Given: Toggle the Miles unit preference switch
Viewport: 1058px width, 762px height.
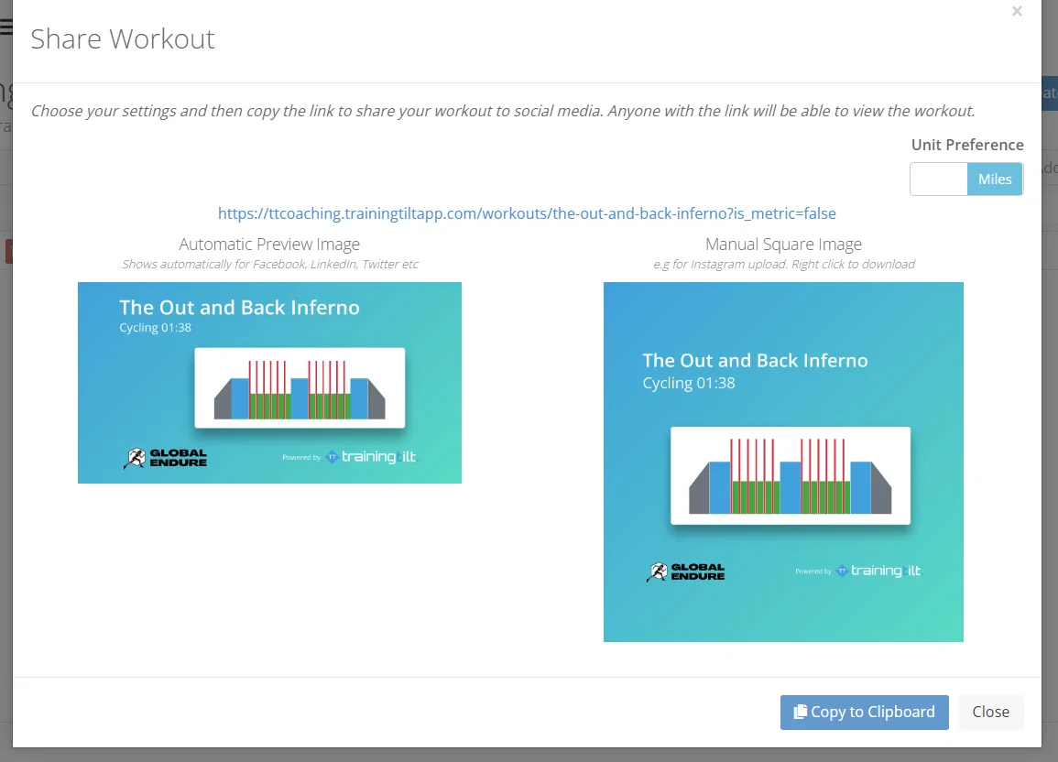Looking at the screenshot, I should click(x=995, y=180).
